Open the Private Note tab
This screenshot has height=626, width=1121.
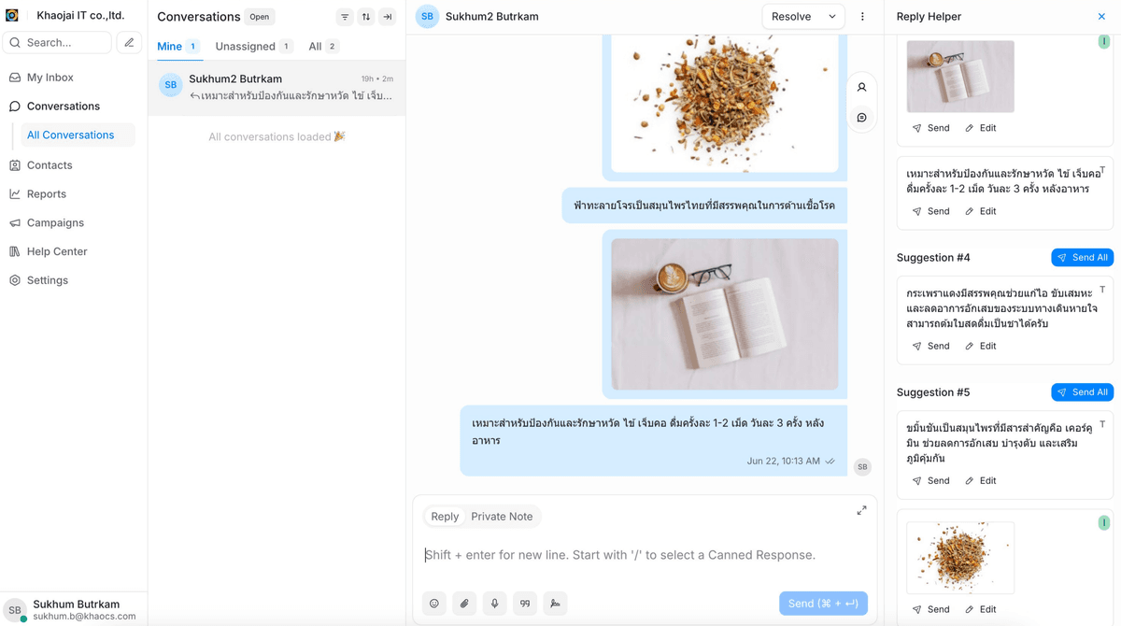pos(502,516)
